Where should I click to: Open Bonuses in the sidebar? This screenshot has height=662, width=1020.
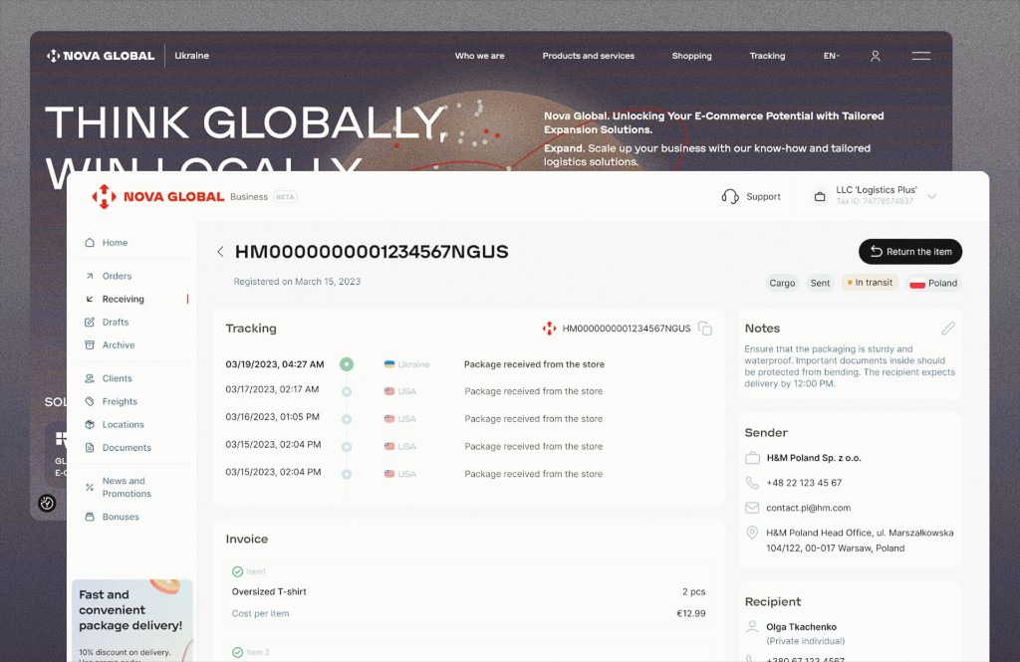click(121, 517)
